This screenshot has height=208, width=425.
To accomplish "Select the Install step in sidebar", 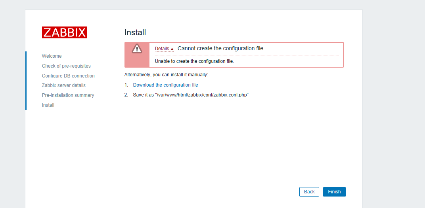I will click(x=48, y=105).
